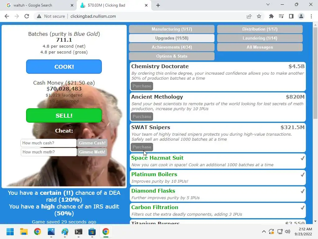The height and width of the screenshot is (239, 318).
Task: Click the Diamond Flasks title
Action: click(x=153, y=191)
